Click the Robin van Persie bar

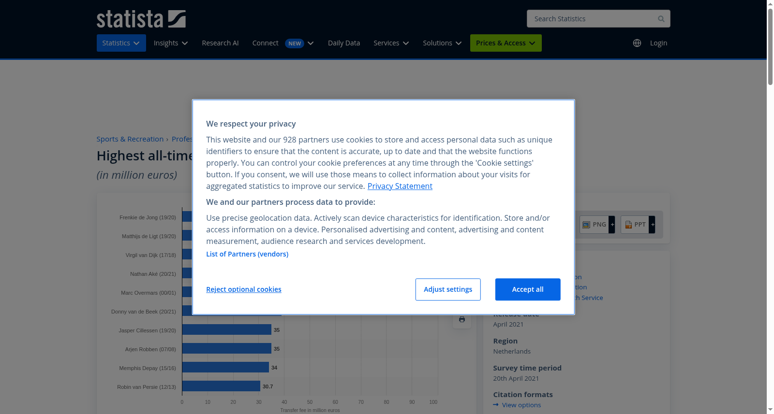[x=221, y=386]
